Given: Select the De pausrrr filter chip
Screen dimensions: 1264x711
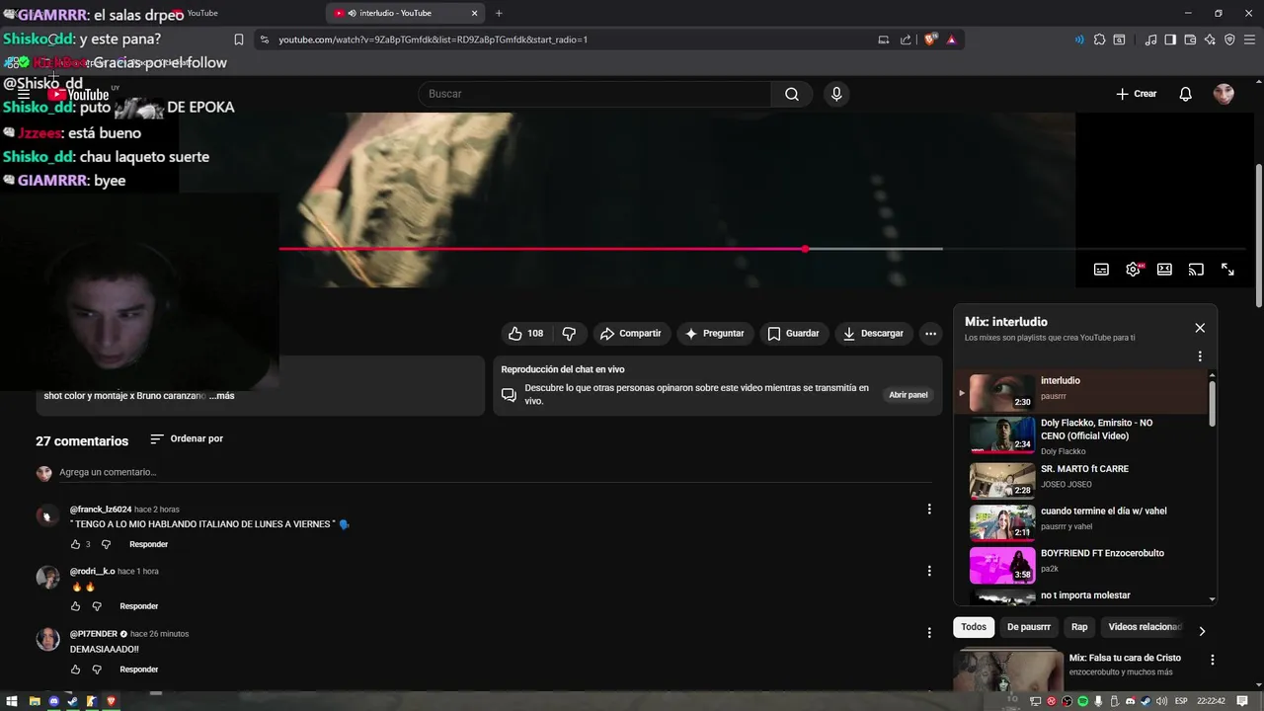Looking at the screenshot, I should point(1029,627).
